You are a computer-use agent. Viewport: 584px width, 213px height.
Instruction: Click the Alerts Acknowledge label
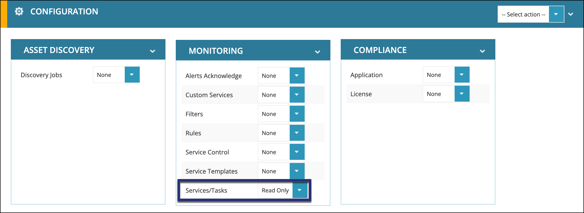click(x=214, y=76)
